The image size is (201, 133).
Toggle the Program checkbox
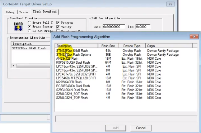coord(58,23)
